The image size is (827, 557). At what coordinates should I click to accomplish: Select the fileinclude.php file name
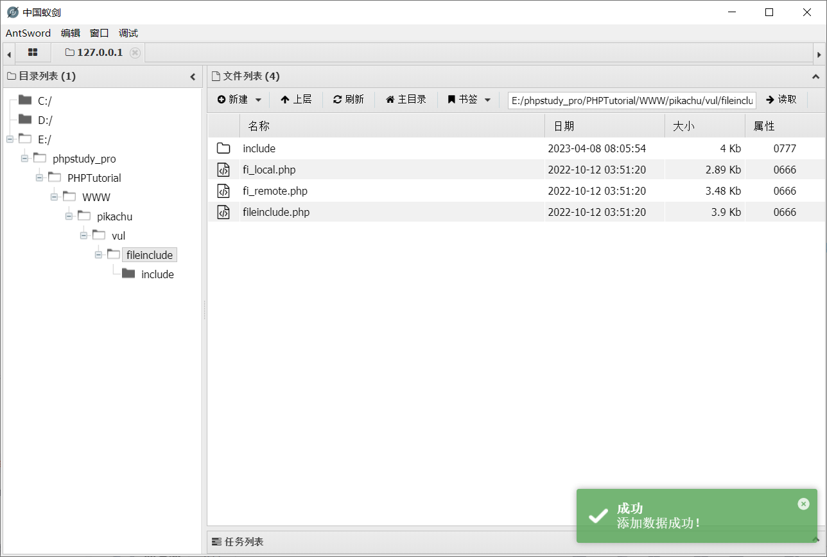277,212
